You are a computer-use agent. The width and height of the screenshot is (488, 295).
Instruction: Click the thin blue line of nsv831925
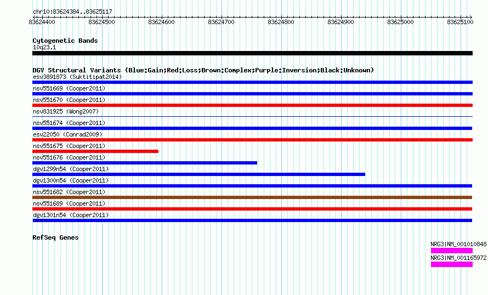click(x=252, y=117)
